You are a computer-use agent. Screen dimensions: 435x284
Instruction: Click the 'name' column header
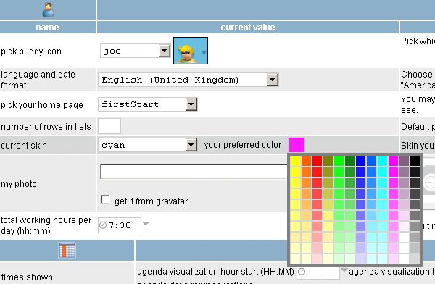[x=47, y=28]
